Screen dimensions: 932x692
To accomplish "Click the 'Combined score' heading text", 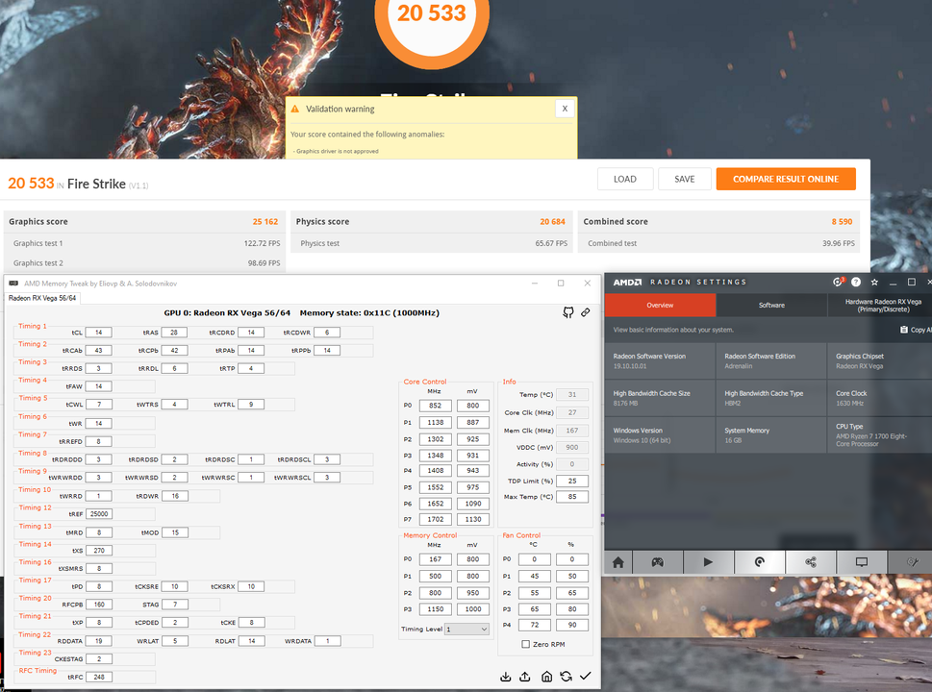I will pos(616,222).
